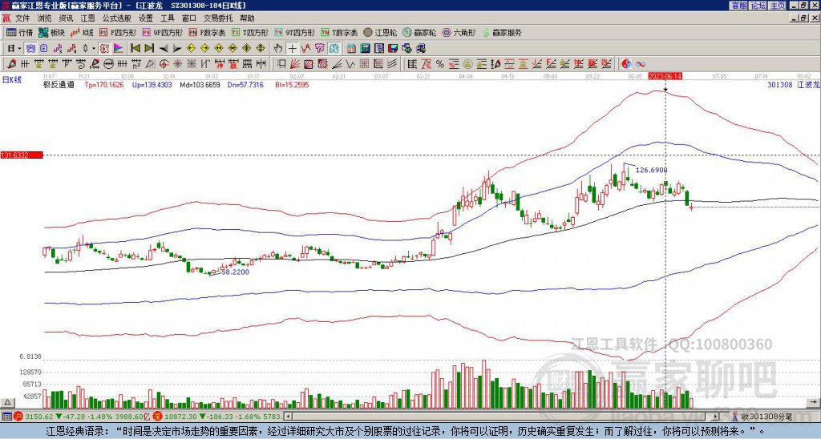This screenshot has width=821, height=439.
Task: Open the calendar date icon
Action: click(351, 49)
